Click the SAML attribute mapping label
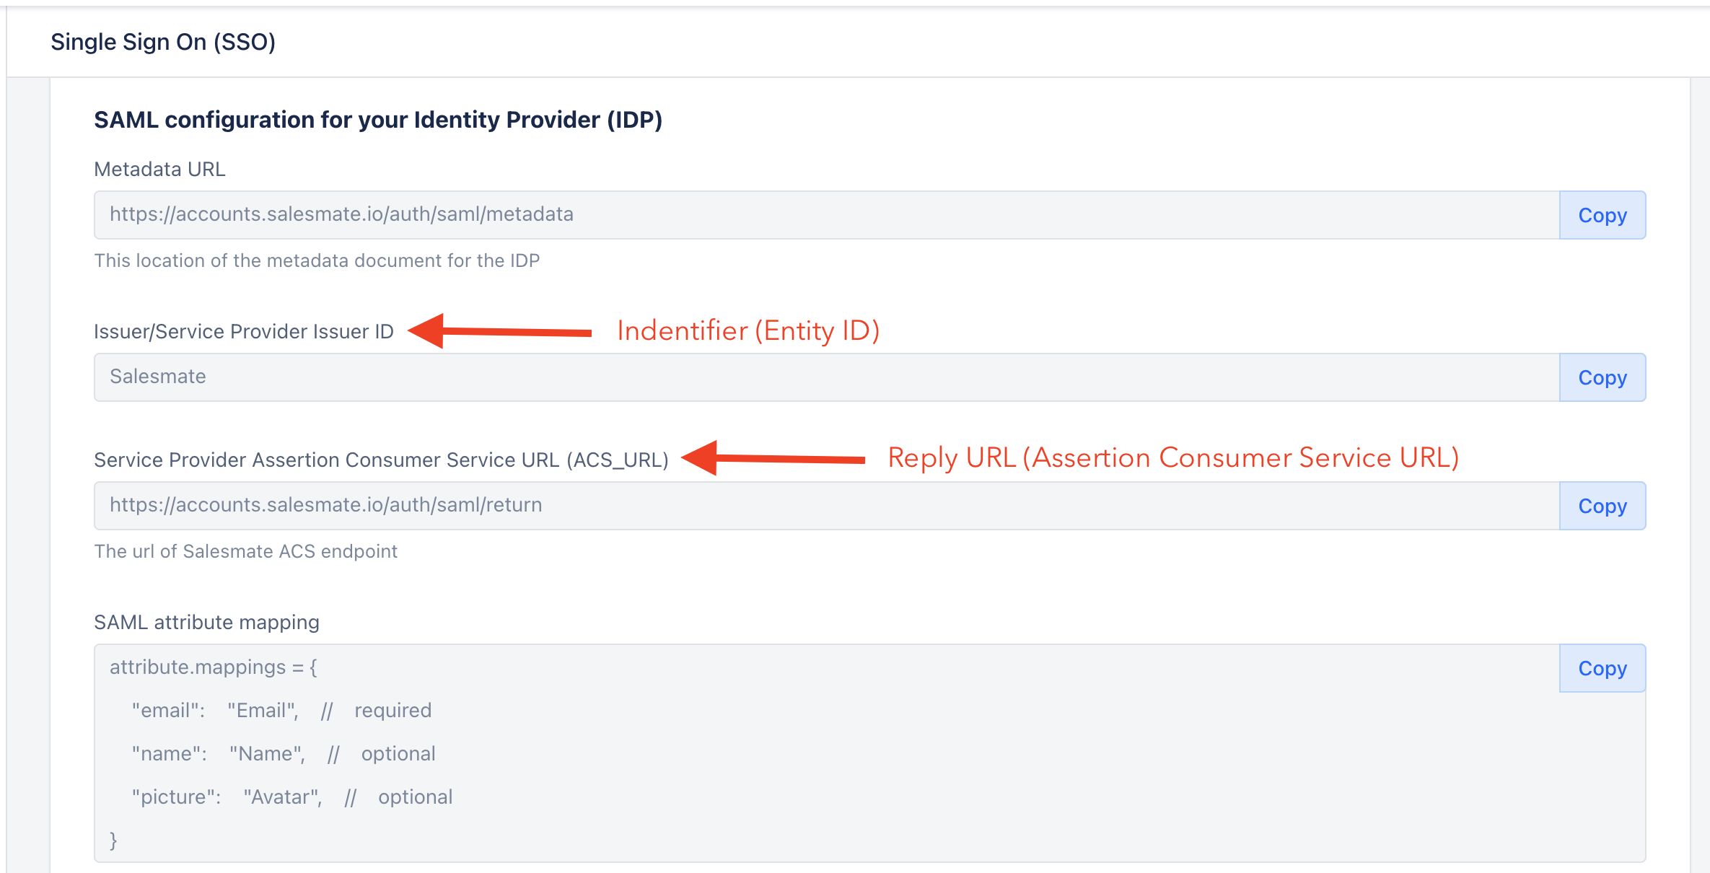The height and width of the screenshot is (873, 1710). [x=206, y=622]
